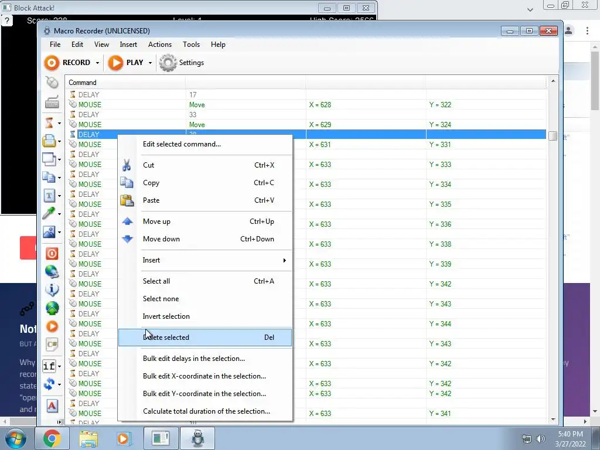Click the open-website globe icon
600x450 pixels.
[x=52, y=272]
